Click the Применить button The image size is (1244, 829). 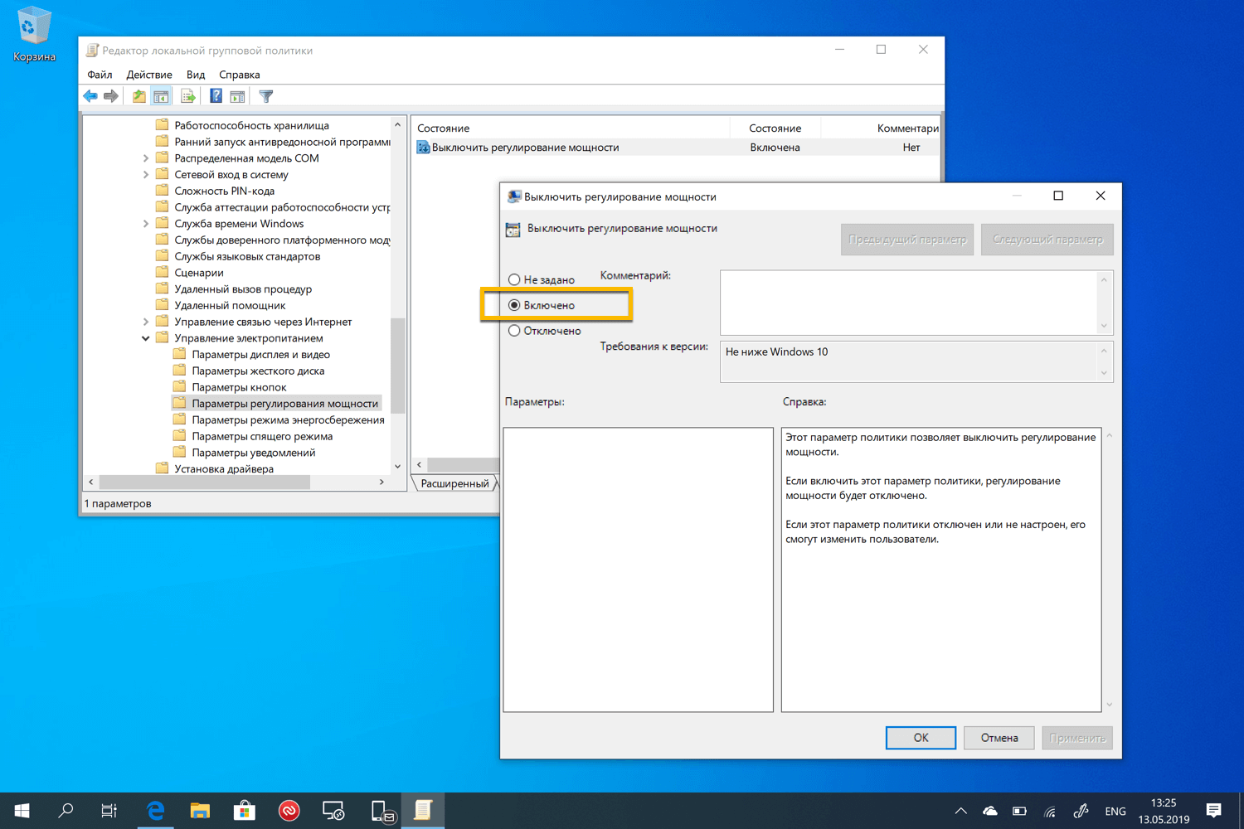(x=1077, y=738)
